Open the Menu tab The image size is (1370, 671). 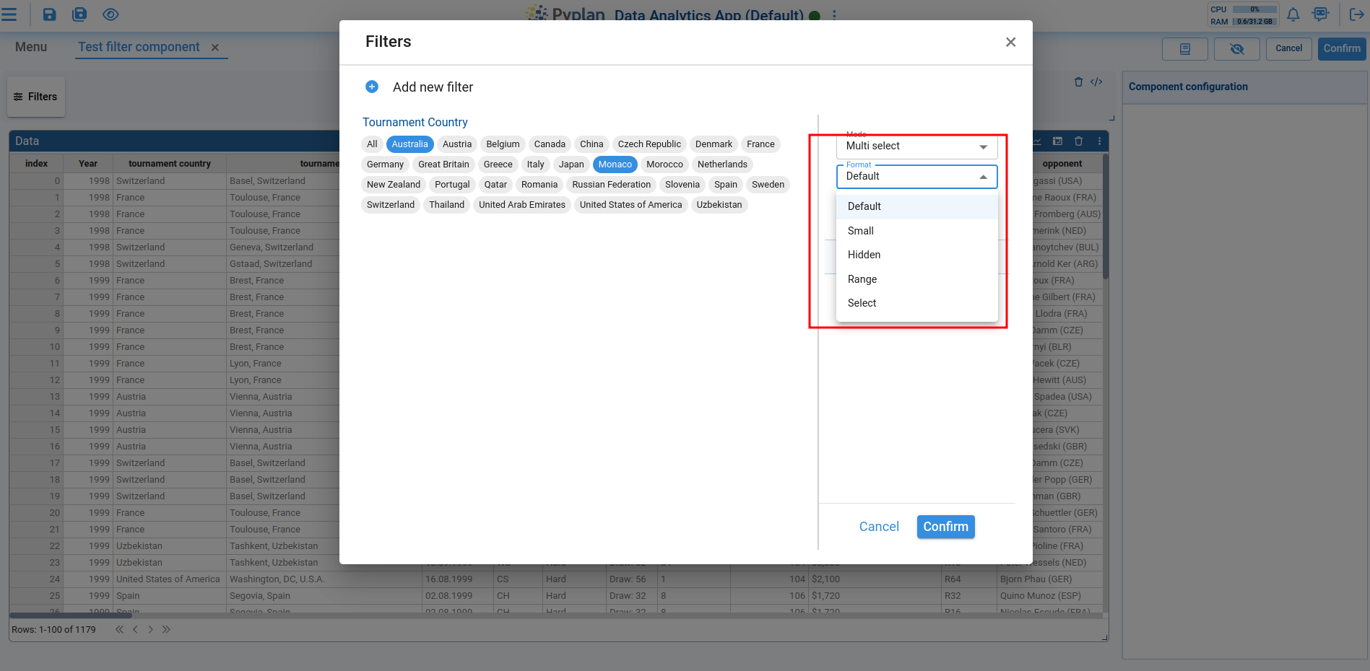(x=31, y=47)
